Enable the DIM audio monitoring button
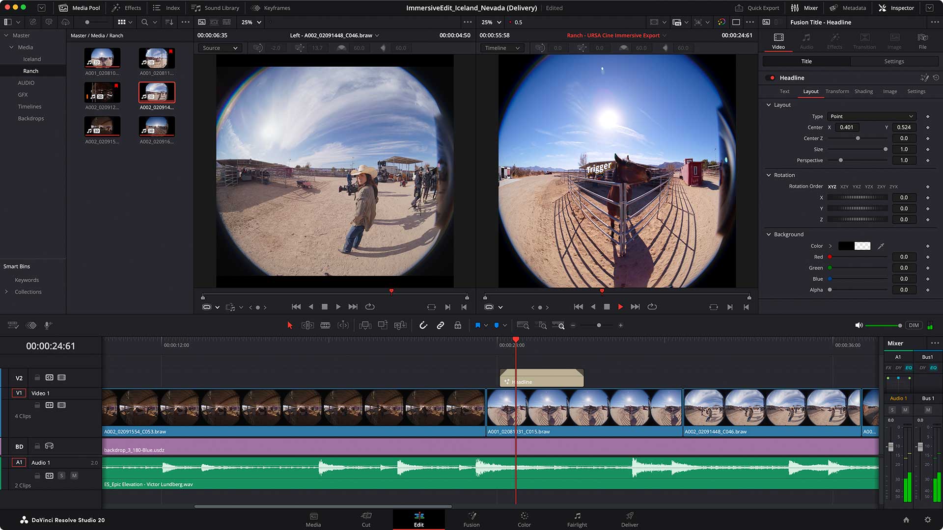This screenshot has width=943, height=530. [x=914, y=325]
